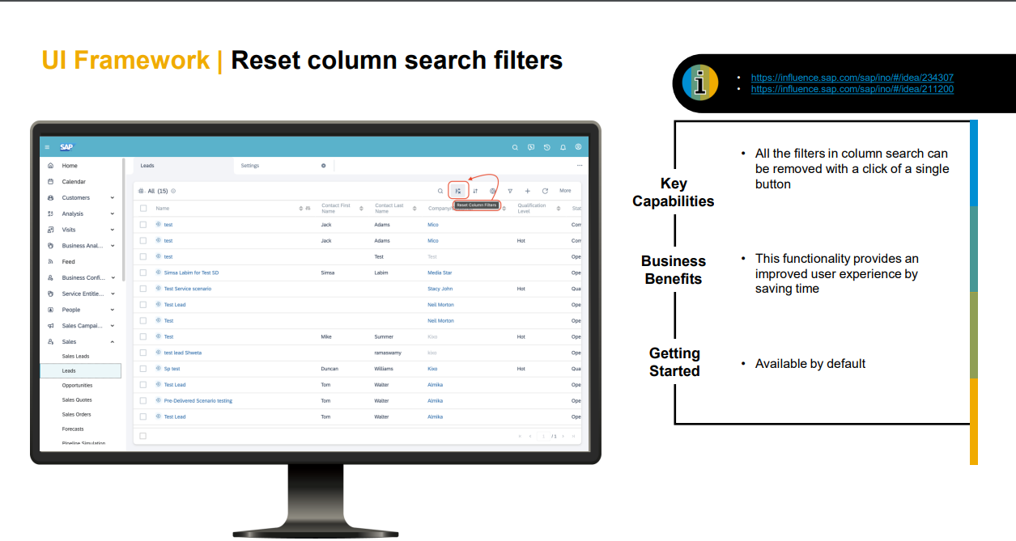1016x541 pixels.
Task: Tick the checkbox for test lead Shweta
Action: [143, 353]
